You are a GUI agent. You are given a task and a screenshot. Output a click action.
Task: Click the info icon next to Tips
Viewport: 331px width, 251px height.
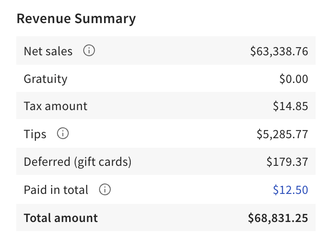(63, 134)
